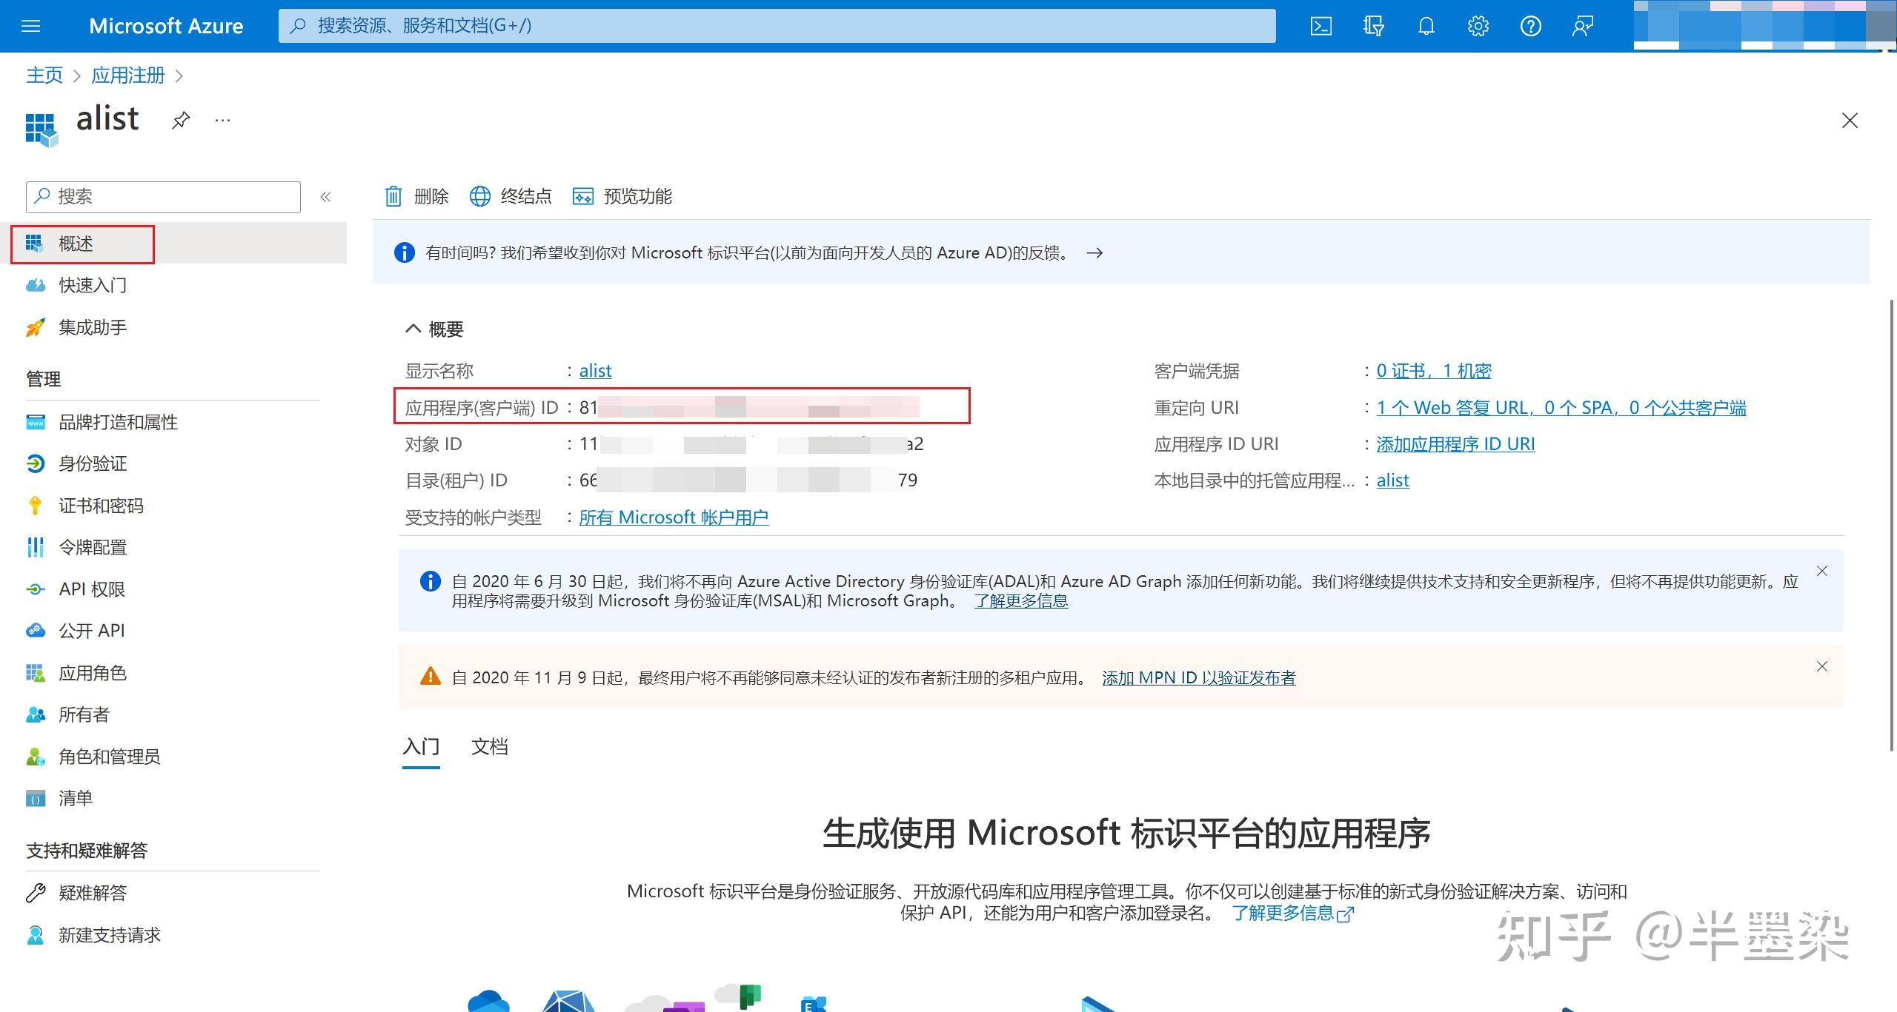Click 所有 Microsoft 帐户用户 link
The image size is (1897, 1012).
pos(674,517)
